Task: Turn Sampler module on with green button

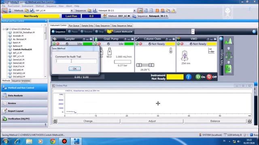Action: pyautogui.click(x=54, y=44)
